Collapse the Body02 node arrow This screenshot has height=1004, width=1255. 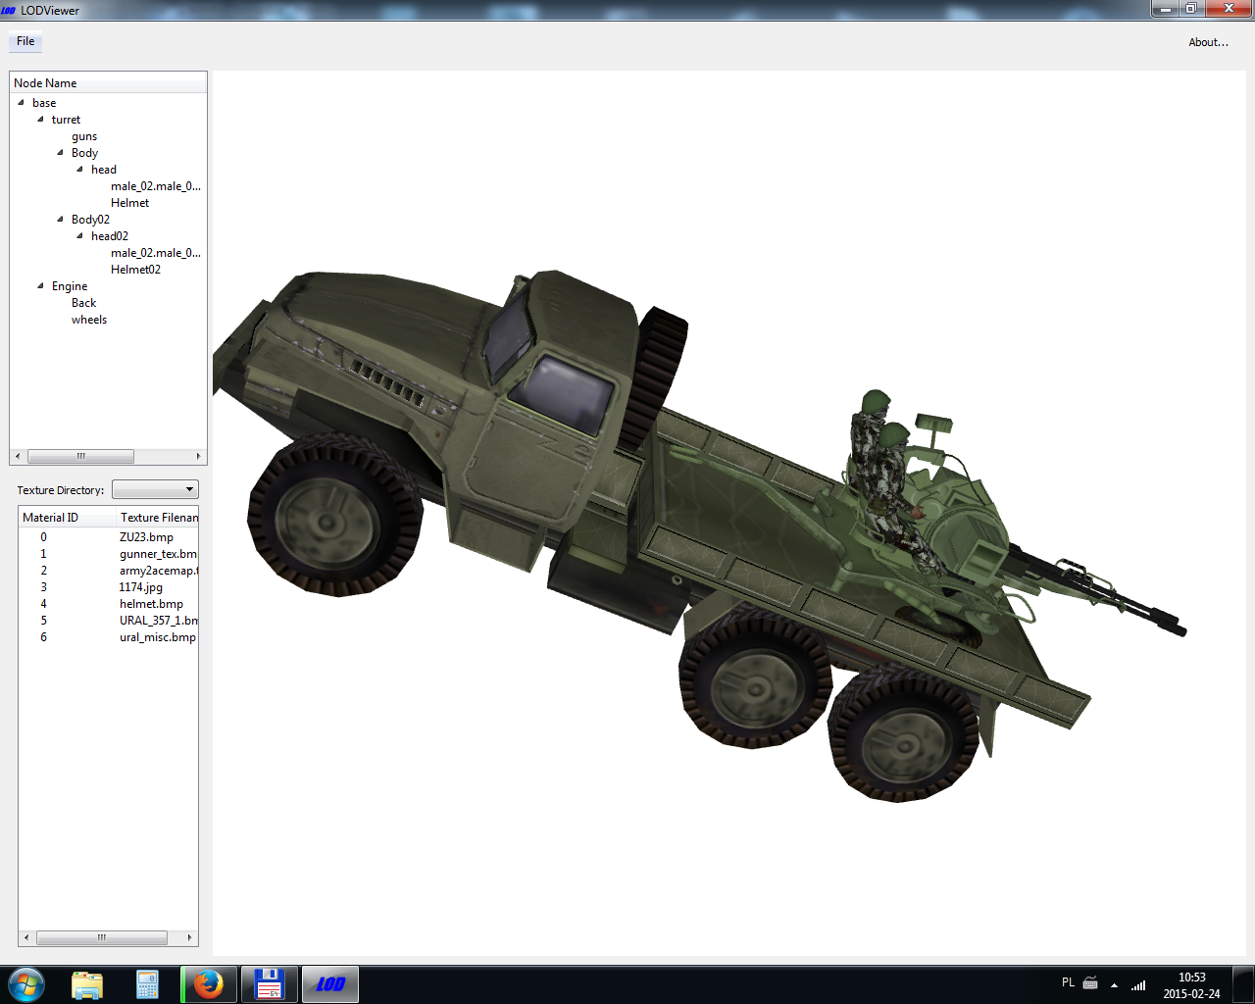60,220
